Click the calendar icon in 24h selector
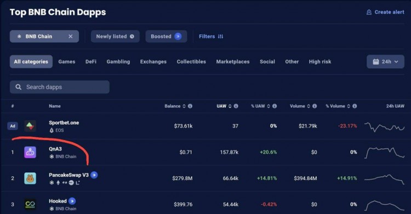Viewport: 411px width, 214px height. click(x=376, y=61)
